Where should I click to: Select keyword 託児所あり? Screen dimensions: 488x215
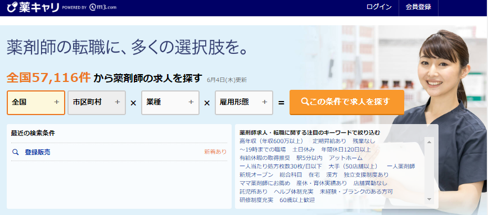(x=254, y=191)
